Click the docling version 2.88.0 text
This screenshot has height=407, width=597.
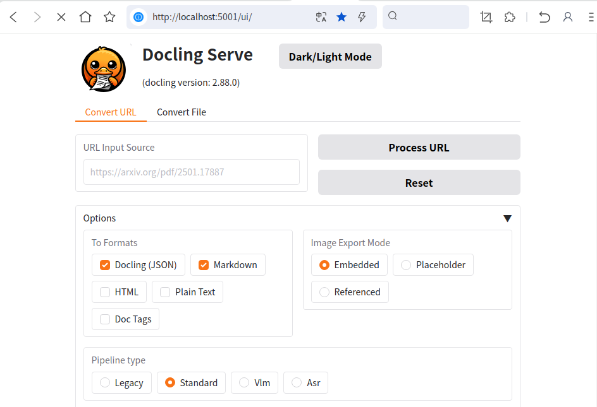tap(191, 83)
